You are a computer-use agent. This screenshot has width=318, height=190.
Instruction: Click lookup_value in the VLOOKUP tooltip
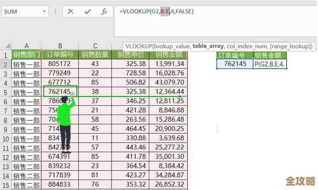(172, 46)
